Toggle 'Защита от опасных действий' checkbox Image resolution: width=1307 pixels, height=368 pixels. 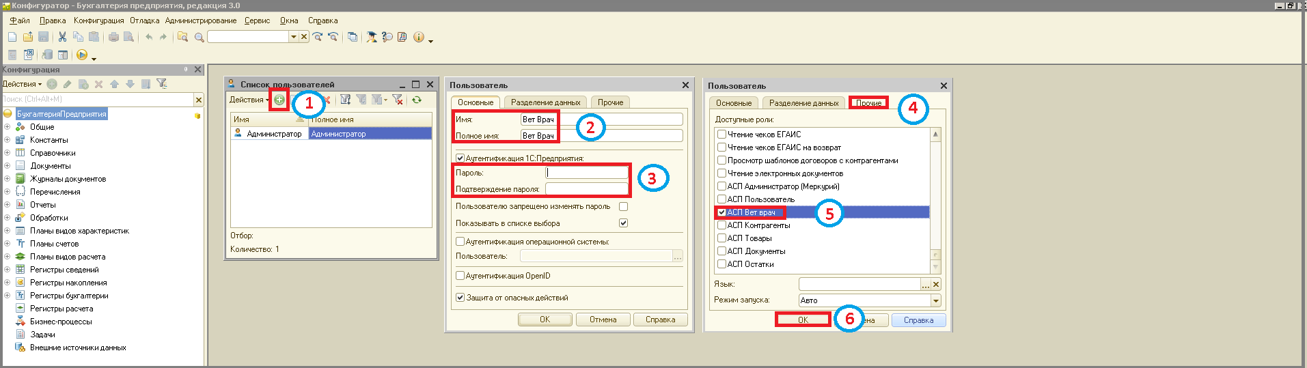pos(460,298)
